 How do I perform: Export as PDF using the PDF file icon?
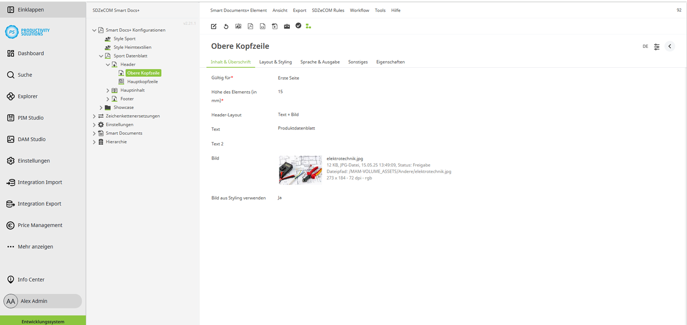coord(250,26)
